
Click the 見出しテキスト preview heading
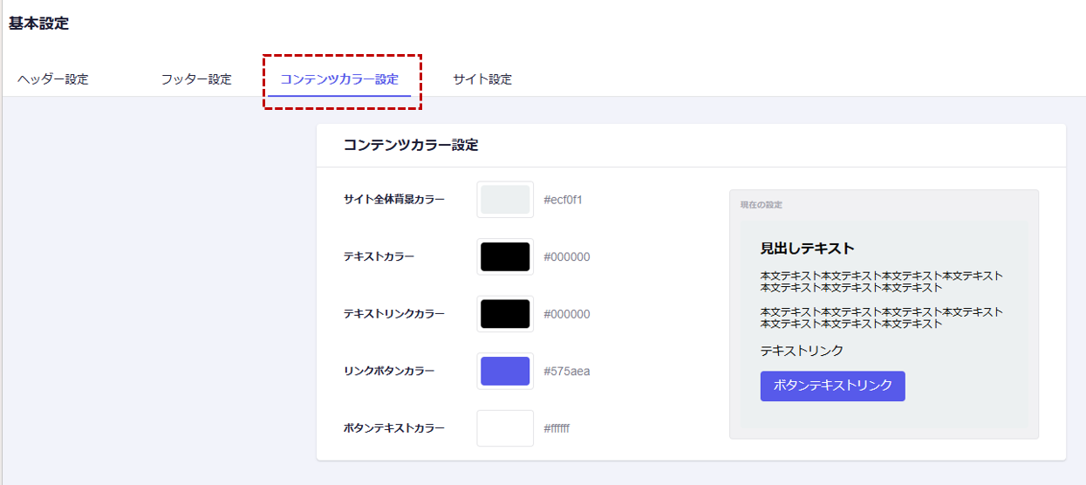click(807, 249)
